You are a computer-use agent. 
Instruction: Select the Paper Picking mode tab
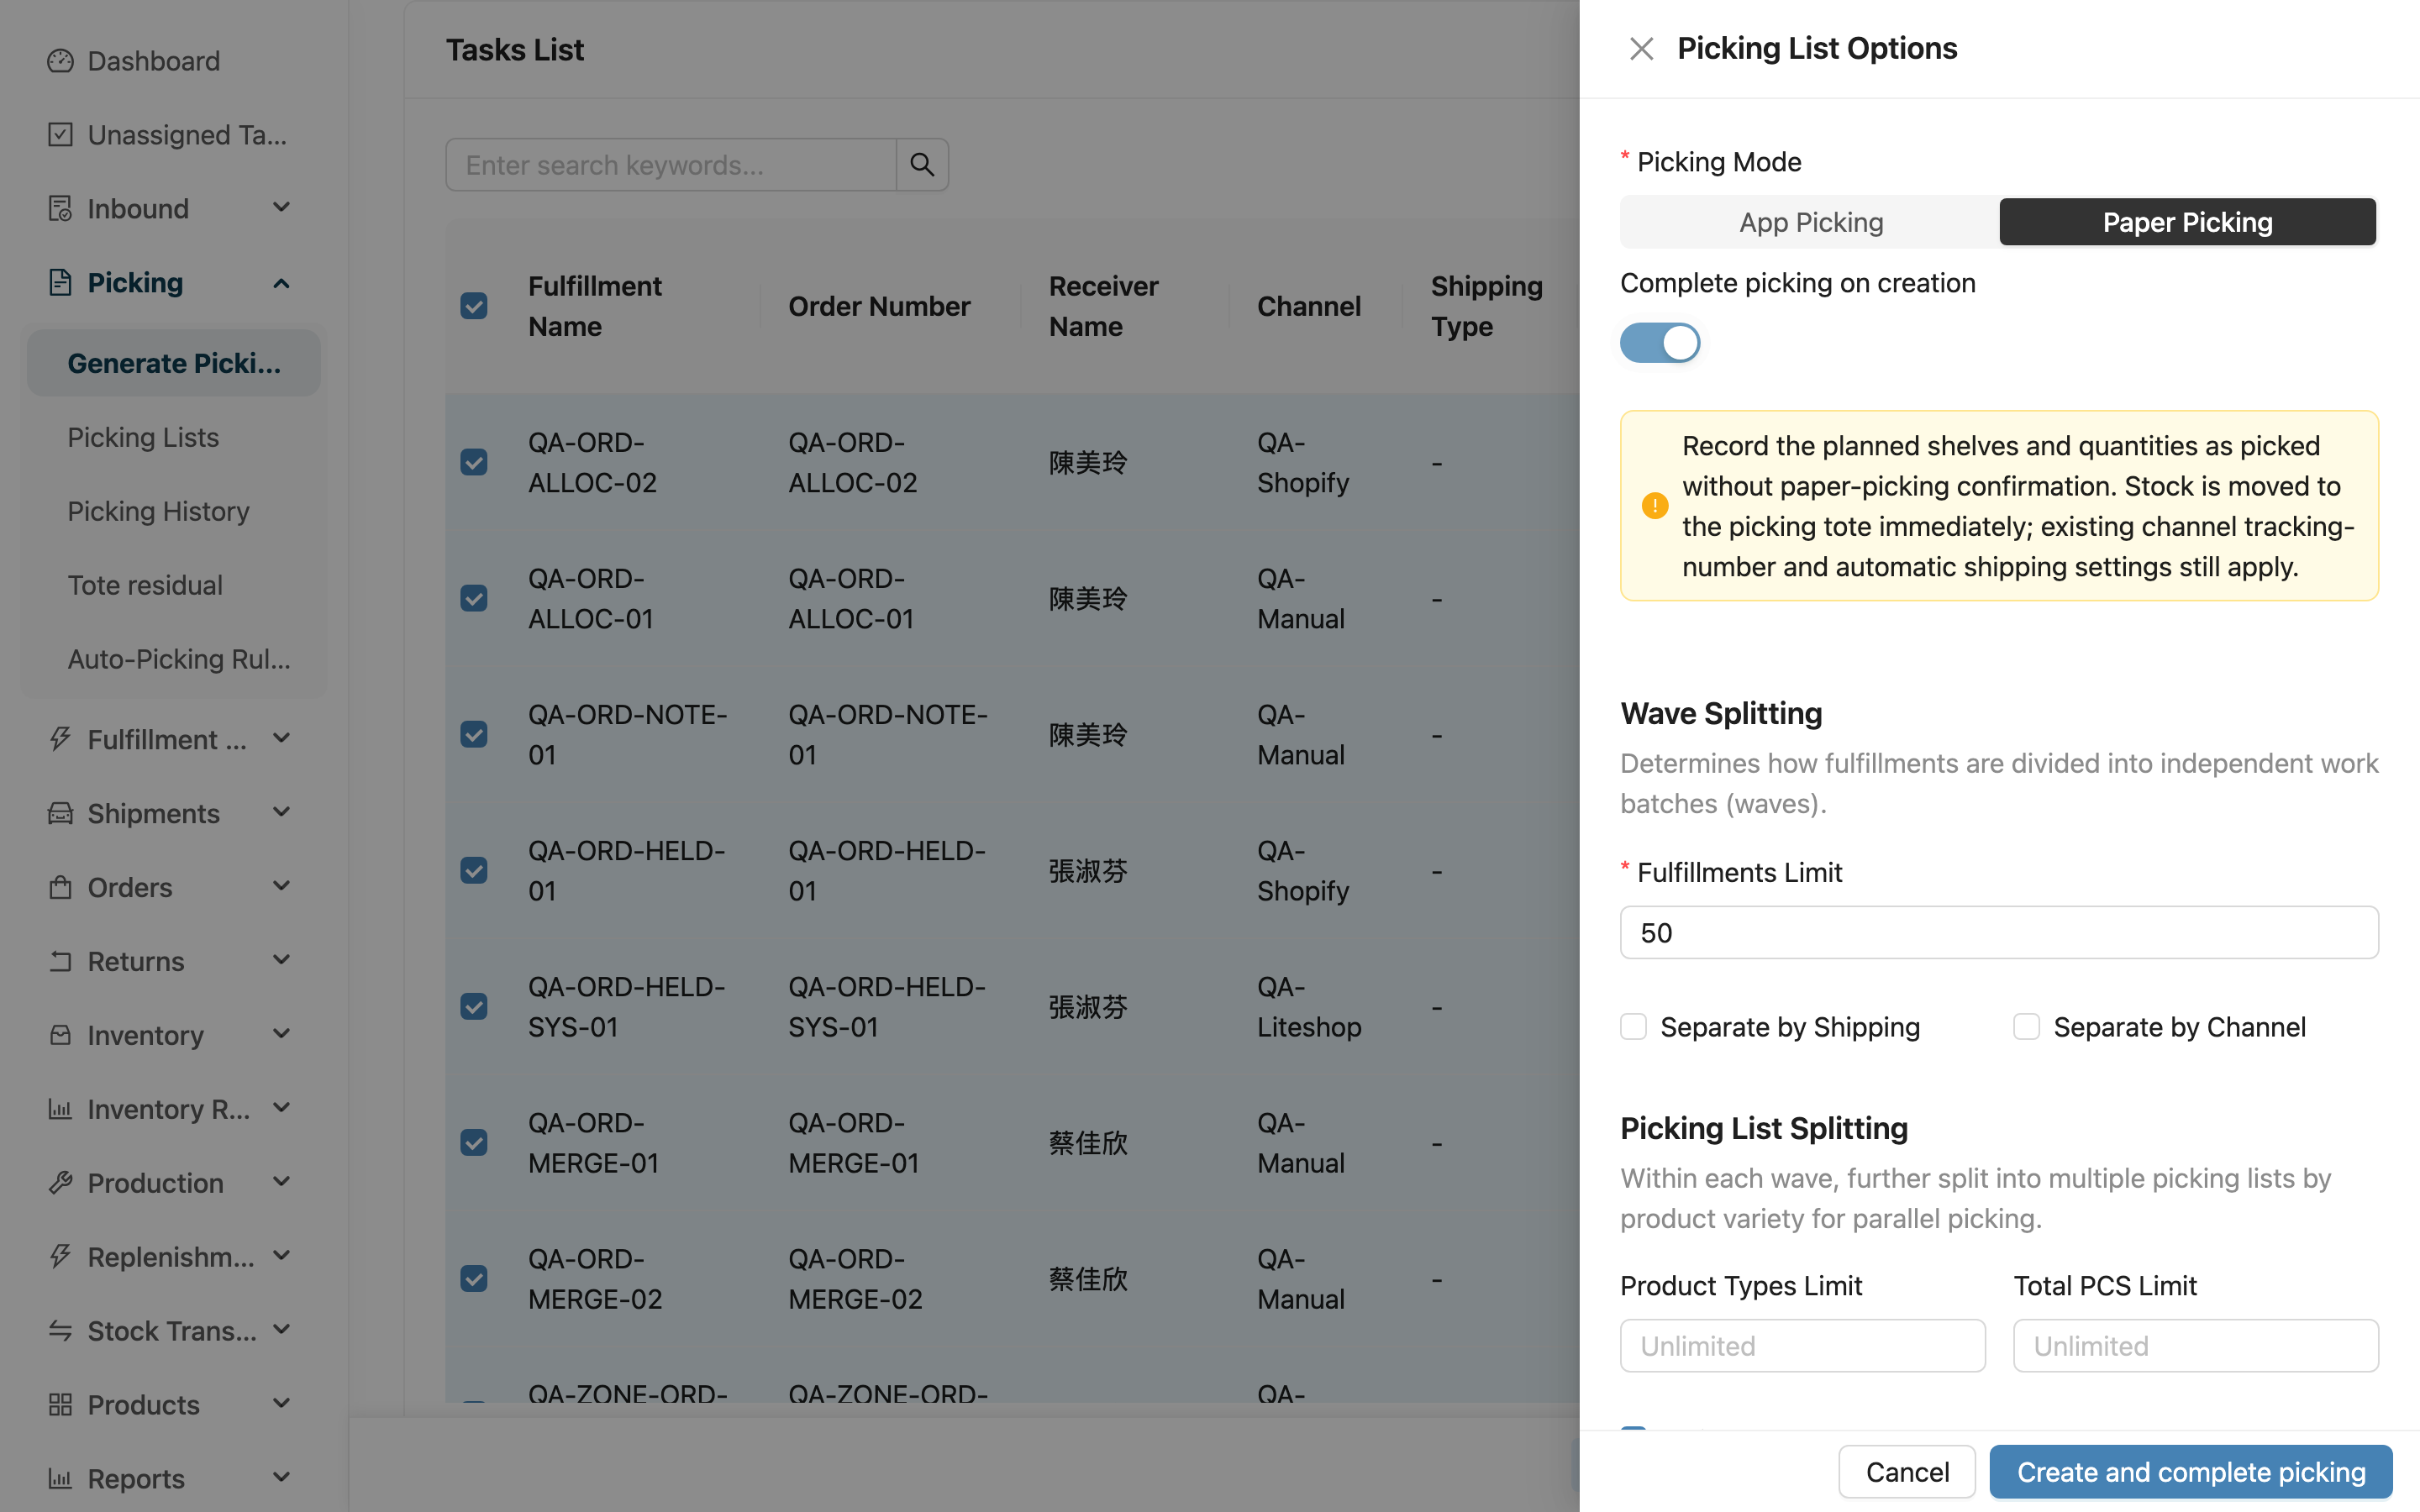(x=2187, y=222)
